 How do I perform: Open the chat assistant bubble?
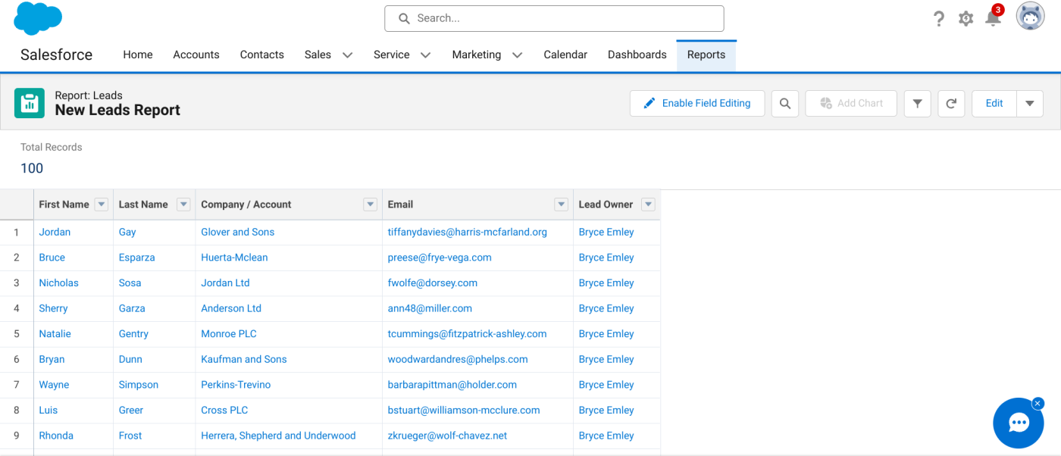(x=1019, y=423)
